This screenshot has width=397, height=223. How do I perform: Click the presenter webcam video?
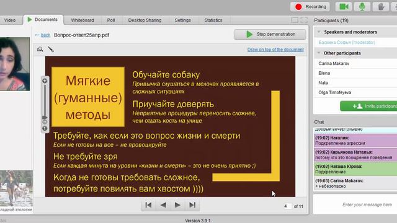[x=15, y=64]
